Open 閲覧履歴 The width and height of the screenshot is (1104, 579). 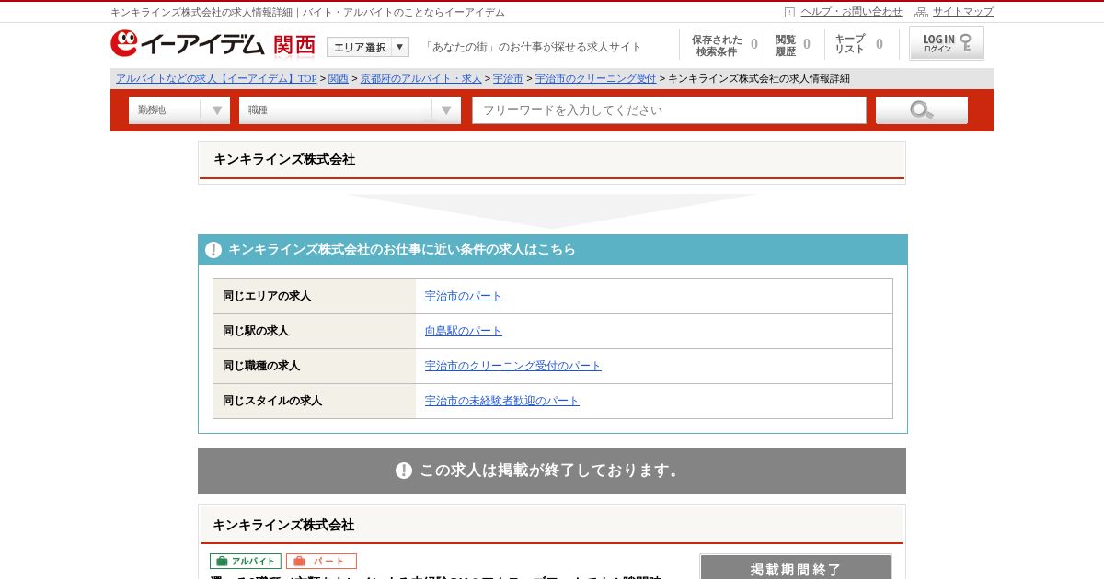793,44
